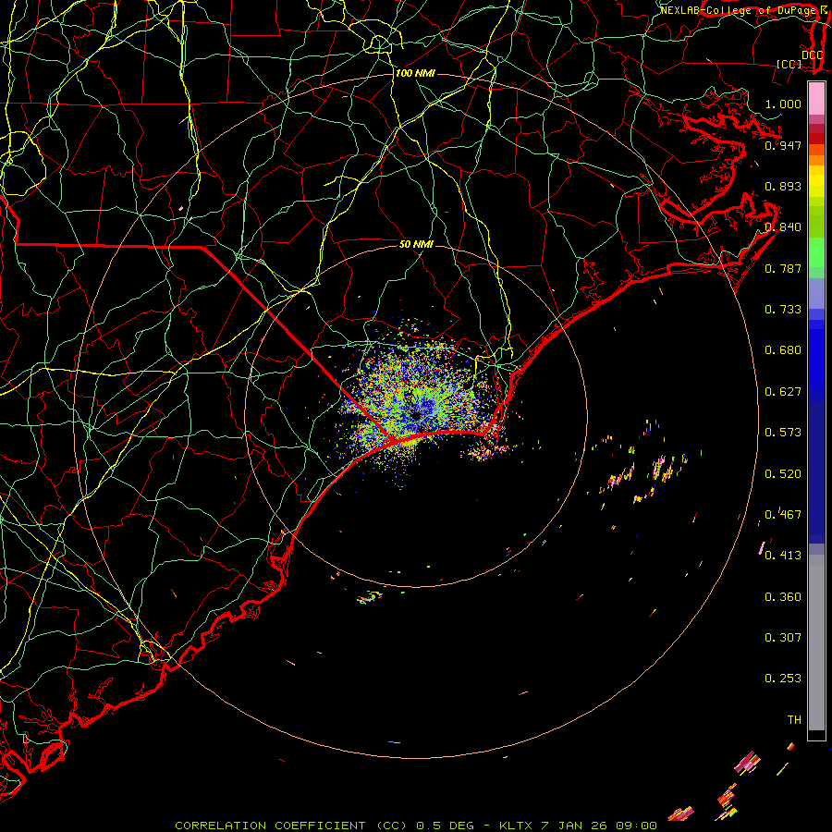Click the [CC] legend title
The image size is (832, 832).
(789, 64)
